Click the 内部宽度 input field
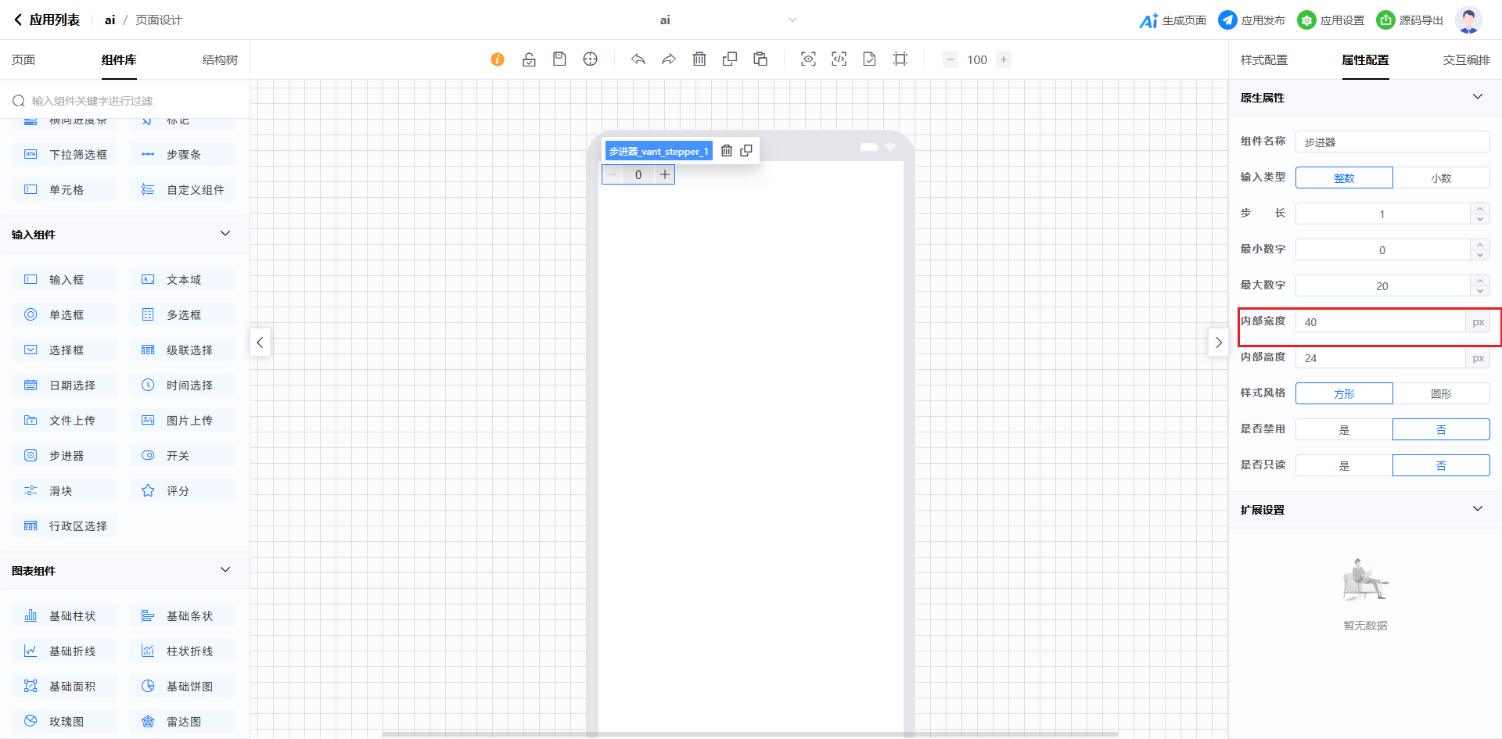Image resolution: width=1502 pixels, height=739 pixels. pos(1380,322)
